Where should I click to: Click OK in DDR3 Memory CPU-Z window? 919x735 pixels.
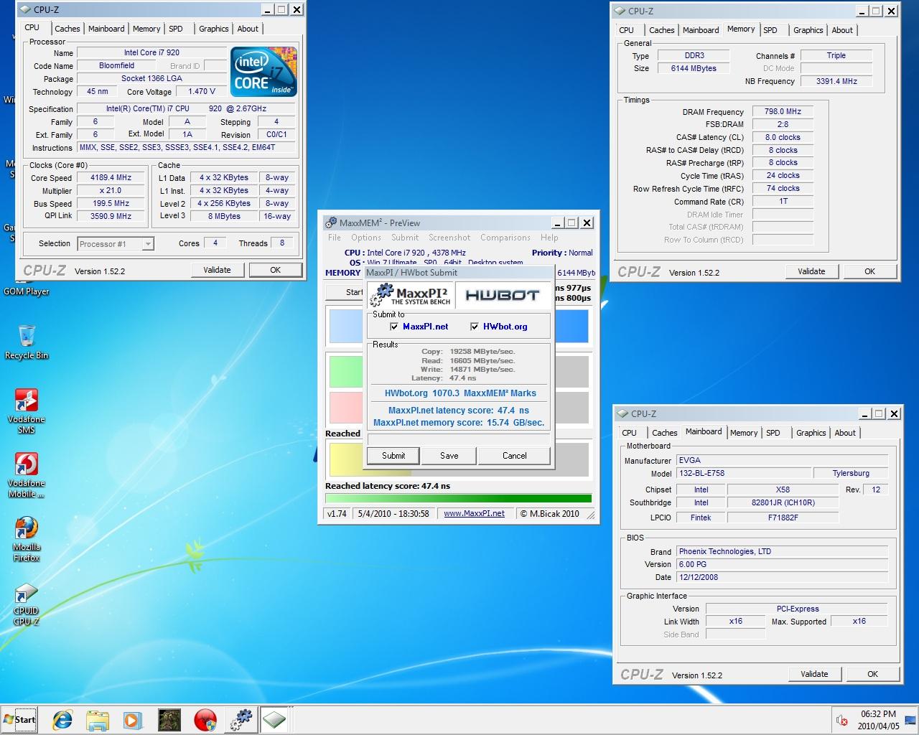pyautogui.click(x=869, y=271)
